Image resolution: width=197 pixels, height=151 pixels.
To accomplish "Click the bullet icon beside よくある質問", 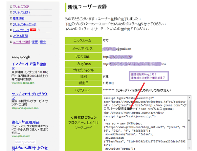I will pyautogui.click(x=11, y=36).
